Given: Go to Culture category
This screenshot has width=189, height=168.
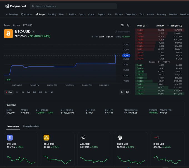Looking at the screenshot, I should (151, 14).
